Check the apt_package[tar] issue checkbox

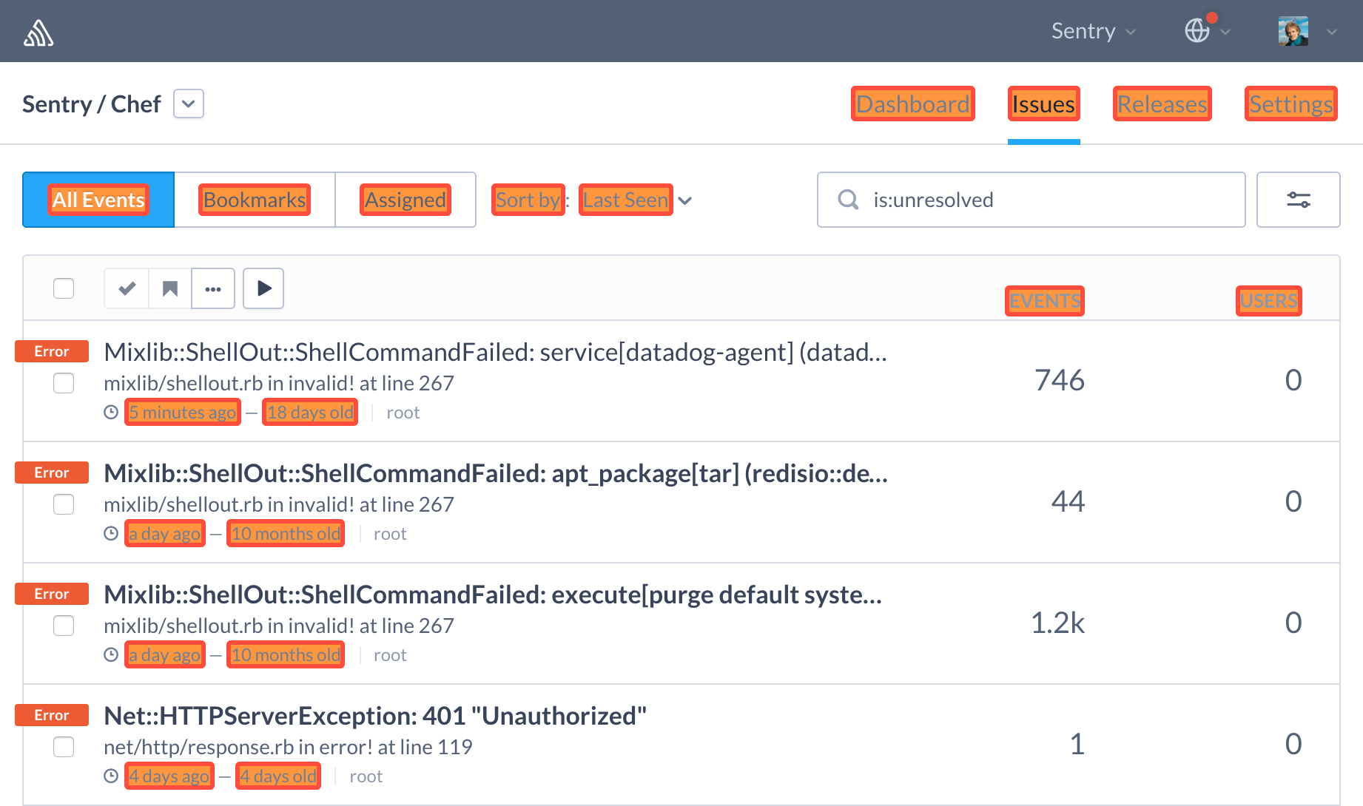coord(64,504)
